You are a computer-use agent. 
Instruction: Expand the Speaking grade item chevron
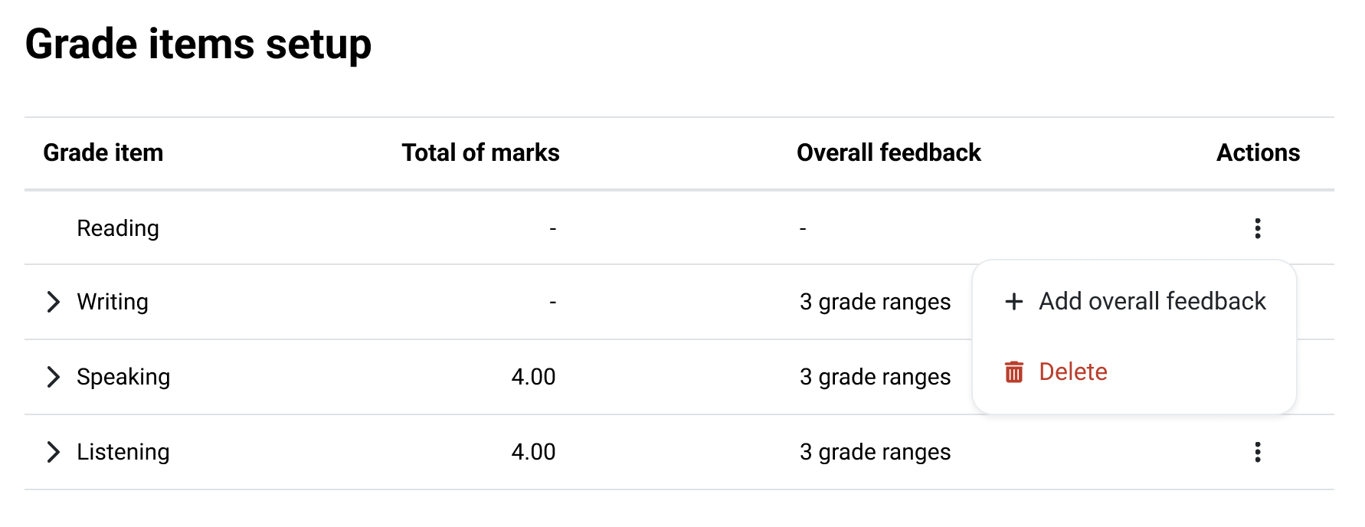click(53, 377)
